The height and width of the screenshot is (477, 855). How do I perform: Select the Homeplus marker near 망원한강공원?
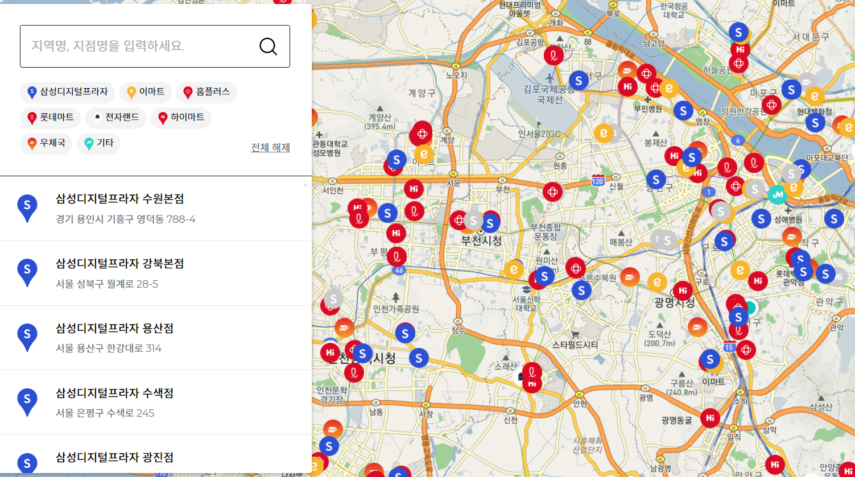point(771,105)
